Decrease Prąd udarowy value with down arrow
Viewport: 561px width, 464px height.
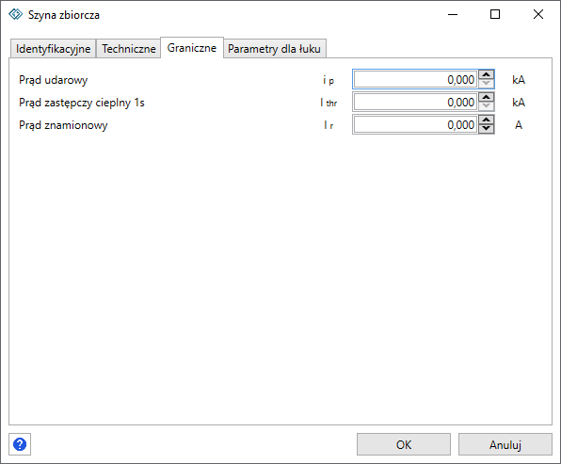(486, 84)
